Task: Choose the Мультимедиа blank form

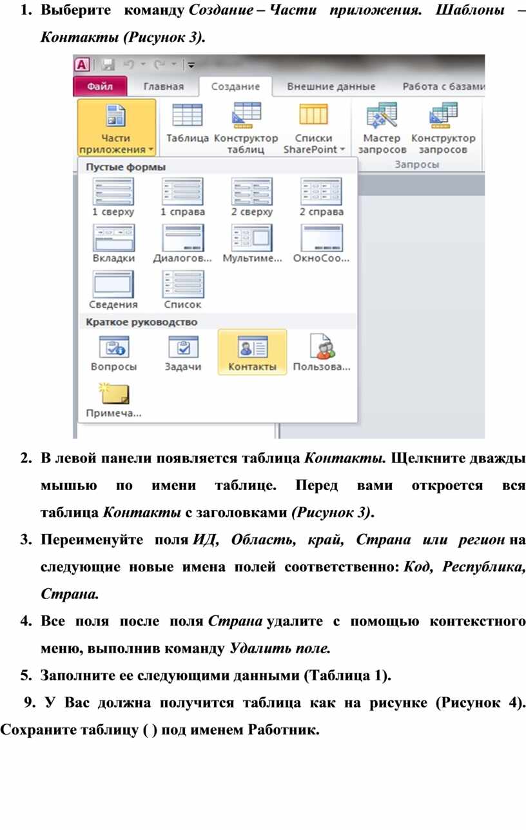Action: [x=252, y=243]
